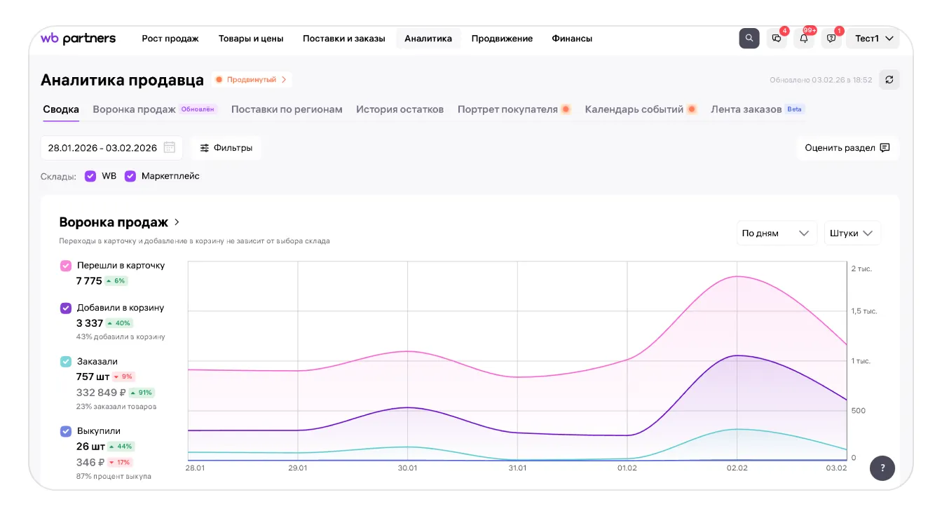The width and height of the screenshot is (942, 516).
Task: Click the Оценить раздел button
Action: 847,148
